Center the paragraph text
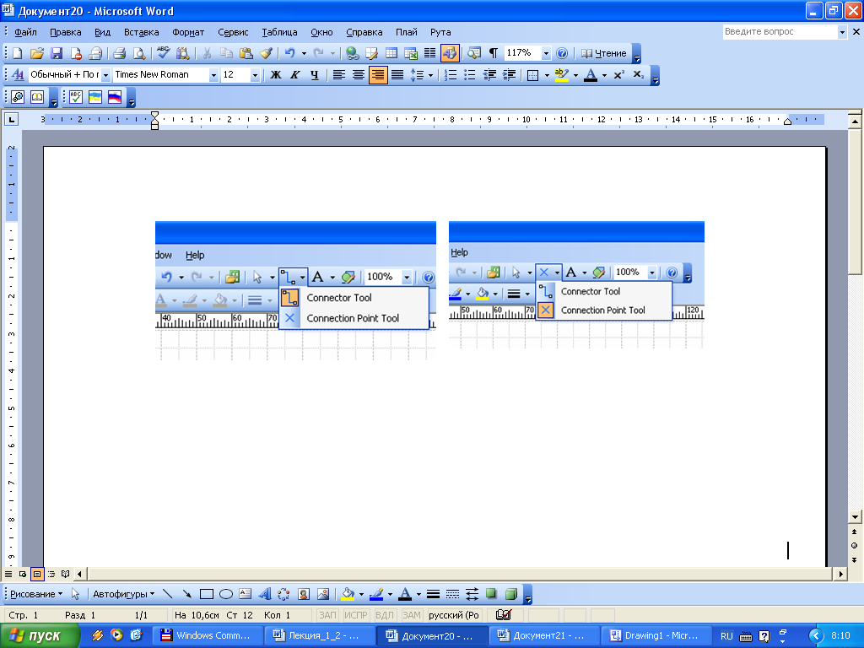Screen dimensions: 864x648 pos(358,74)
